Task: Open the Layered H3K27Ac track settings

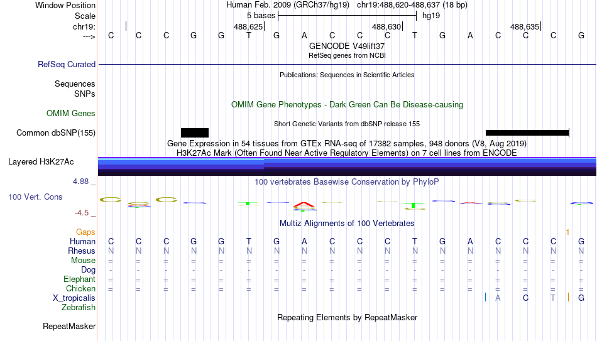Action: 41,162
